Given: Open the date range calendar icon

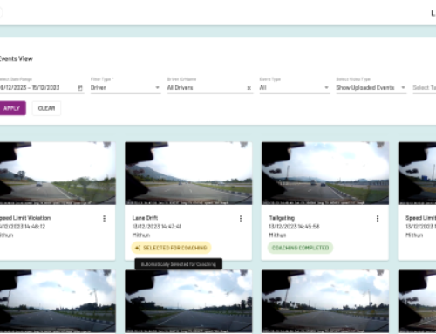Looking at the screenshot, I should (x=80, y=88).
